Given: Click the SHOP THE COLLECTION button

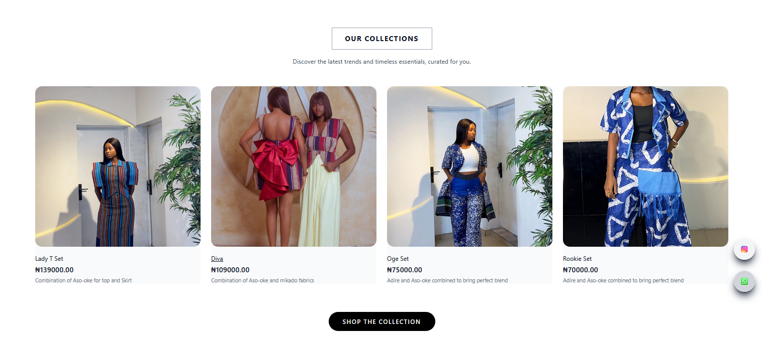Looking at the screenshot, I should [x=382, y=321].
